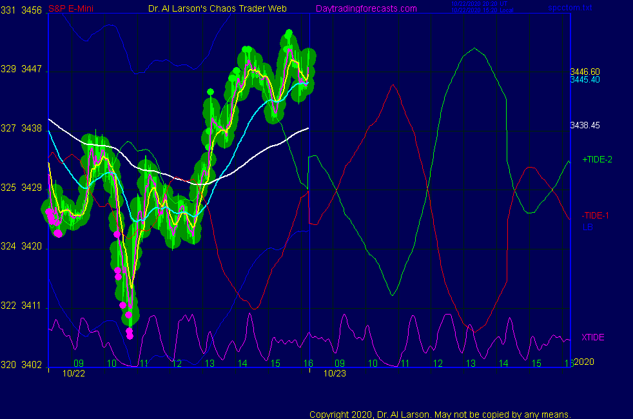The image size is (633, 419).
Task: Click the 13 hour label of 10/22
Action: 209,364
